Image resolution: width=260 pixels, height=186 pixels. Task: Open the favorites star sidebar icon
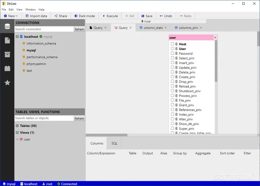pyautogui.click(x=7, y=83)
